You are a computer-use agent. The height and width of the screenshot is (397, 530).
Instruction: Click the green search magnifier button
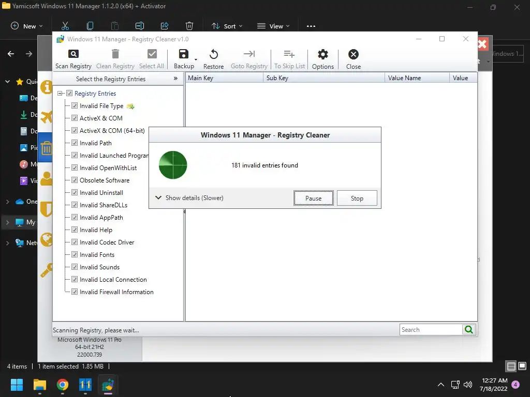[x=469, y=329]
